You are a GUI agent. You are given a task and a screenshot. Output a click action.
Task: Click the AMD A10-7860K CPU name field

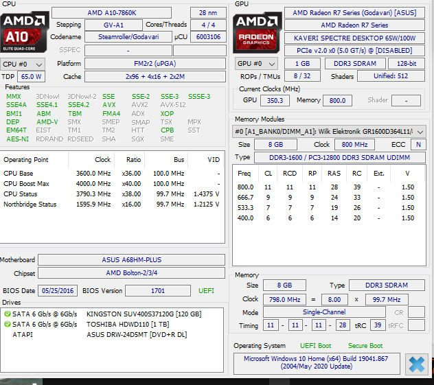coord(111,13)
